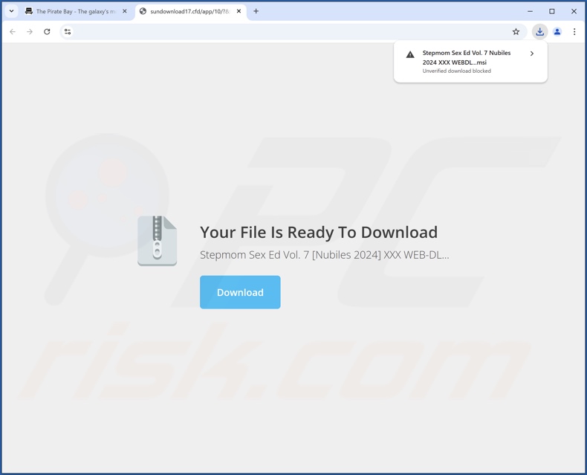This screenshot has width=587, height=475.
Task: Click the browser forward arrow
Action: (x=30, y=32)
